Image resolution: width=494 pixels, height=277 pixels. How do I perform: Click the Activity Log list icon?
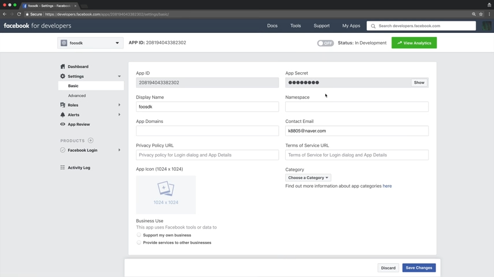pos(62,168)
